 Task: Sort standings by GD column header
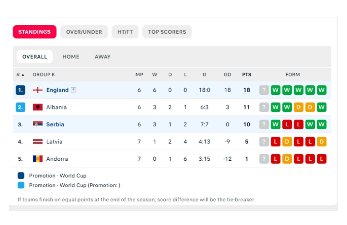click(227, 75)
